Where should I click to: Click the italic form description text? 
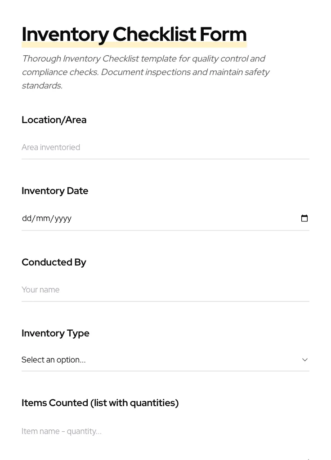pyautogui.click(x=146, y=72)
